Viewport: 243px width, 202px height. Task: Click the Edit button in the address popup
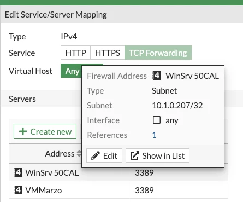(104, 155)
